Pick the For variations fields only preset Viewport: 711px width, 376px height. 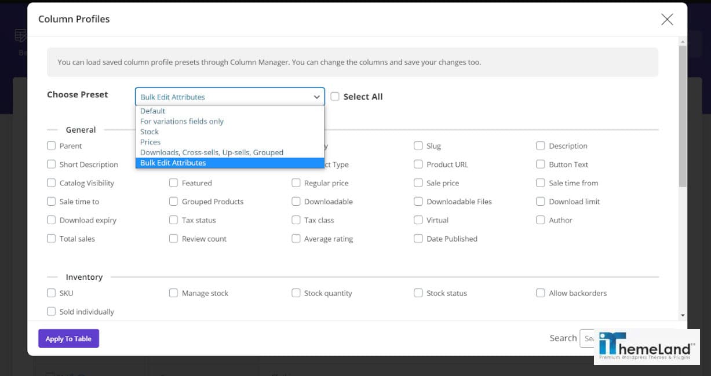pos(181,121)
